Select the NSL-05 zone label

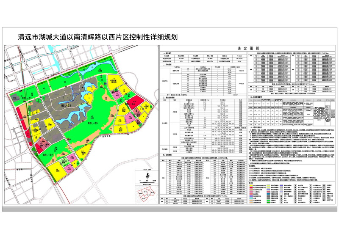tap(93, 123)
